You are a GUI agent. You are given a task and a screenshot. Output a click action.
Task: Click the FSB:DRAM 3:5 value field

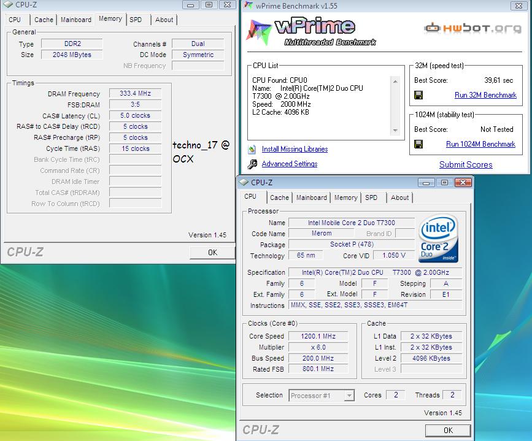pyautogui.click(x=136, y=104)
